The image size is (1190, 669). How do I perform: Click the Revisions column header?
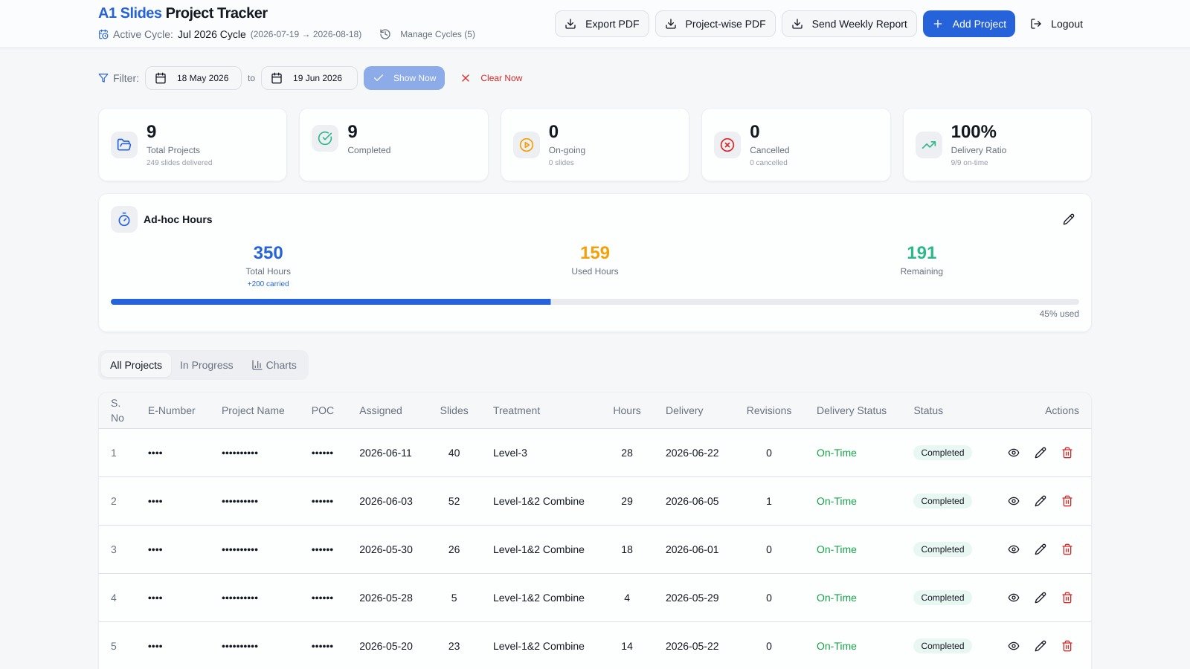tap(769, 410)
